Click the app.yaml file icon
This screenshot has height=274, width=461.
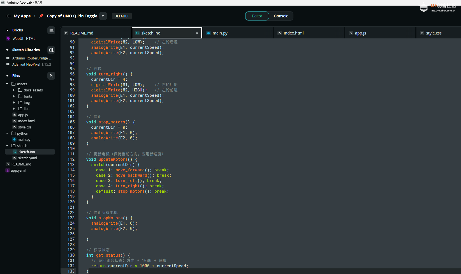pyautogui.click(x=8, y=171)
